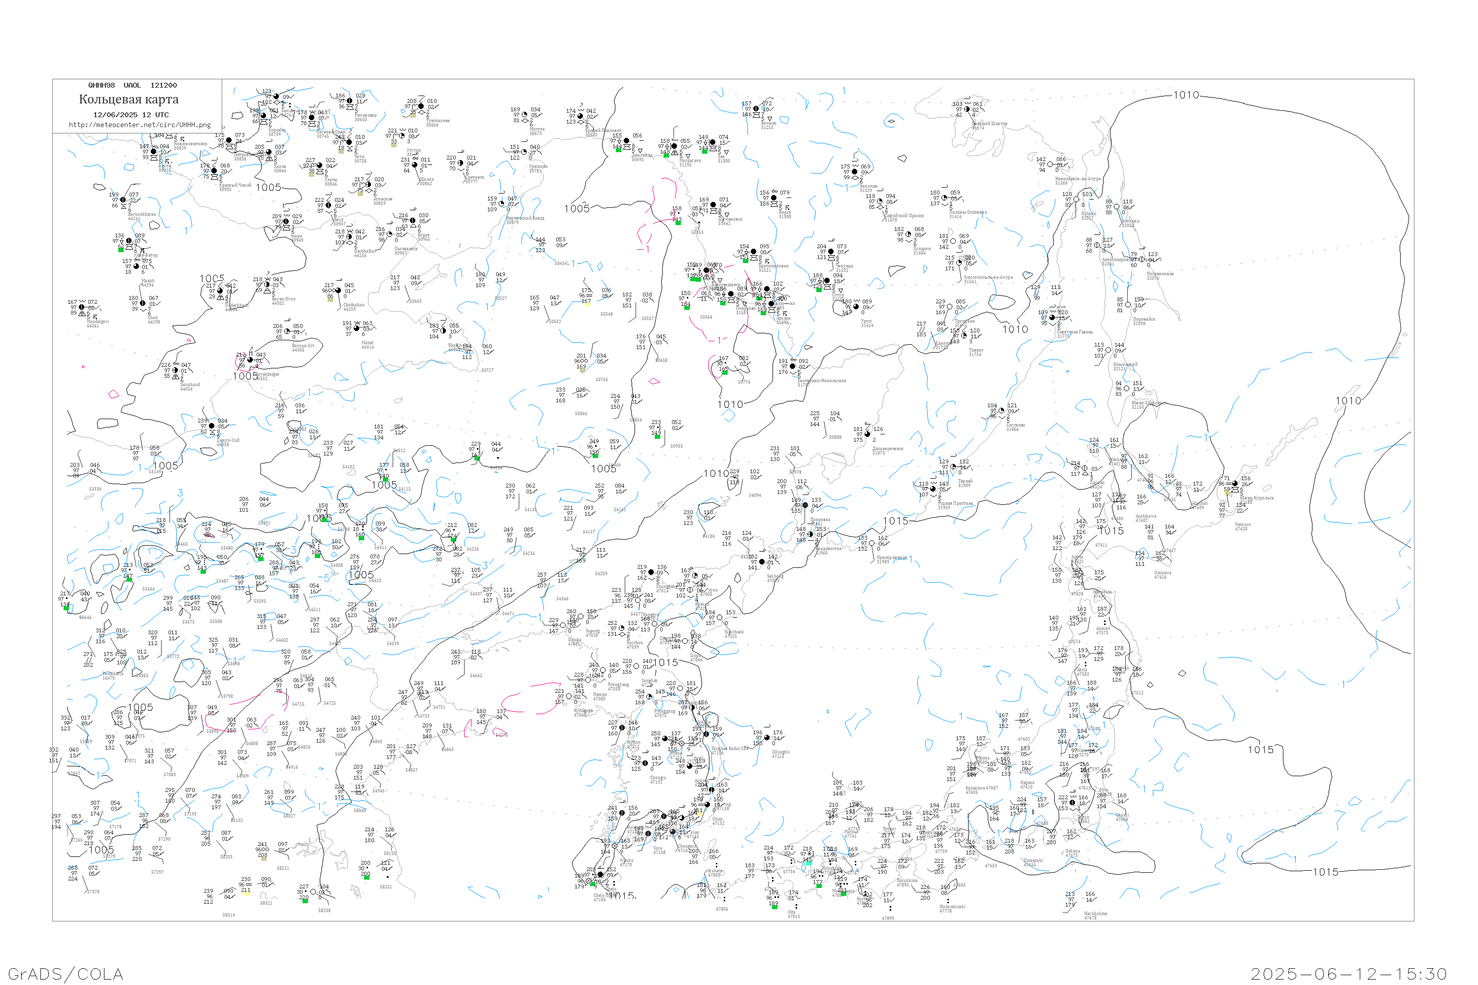
Task: Click the 2025-06-12-15:30 footer timestamp
Action: click(1348, 974)
